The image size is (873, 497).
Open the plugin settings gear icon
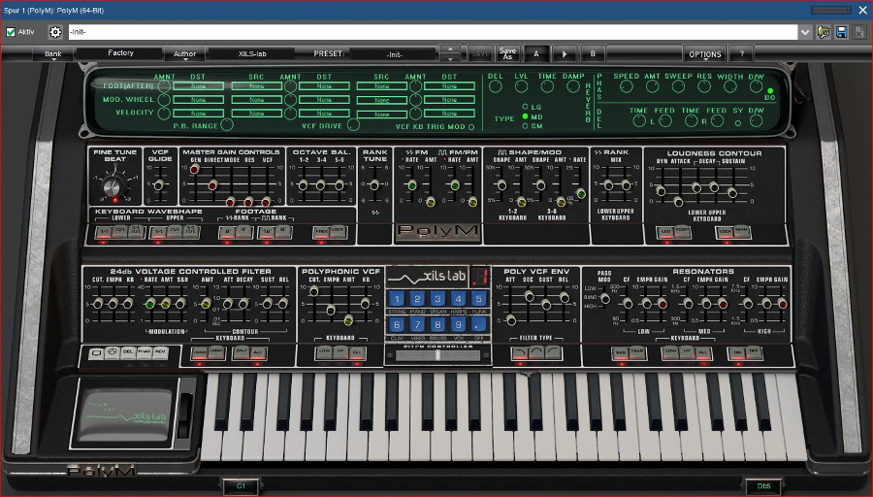55,32
